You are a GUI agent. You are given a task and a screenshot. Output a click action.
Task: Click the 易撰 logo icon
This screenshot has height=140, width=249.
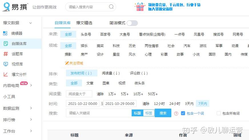click(7, 7)
